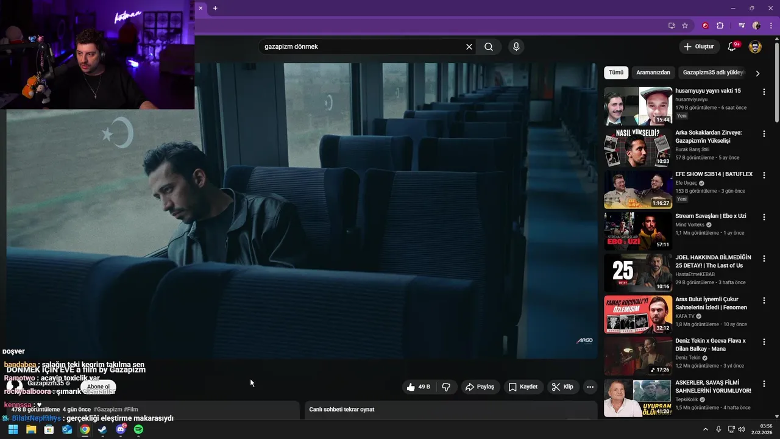Subscribe with the Abone ol button

pos(98,387)
